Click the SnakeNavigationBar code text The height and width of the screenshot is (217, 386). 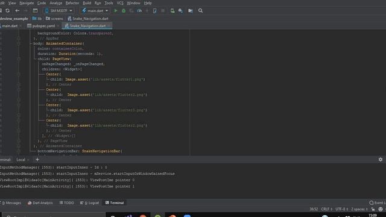[x=101, y=151]
